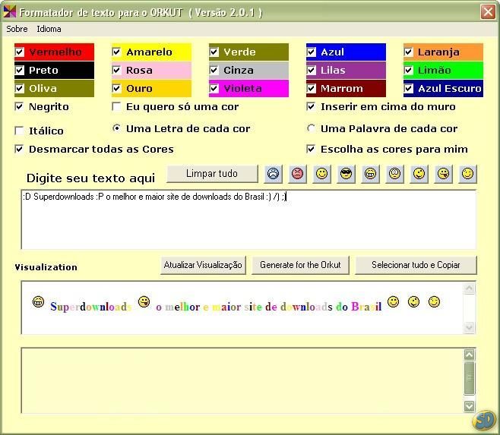Viewport: 500px width, 435px height.
Task: Insert the surprised wide-eyed emoticon
Action: click(x=395, y=174)
